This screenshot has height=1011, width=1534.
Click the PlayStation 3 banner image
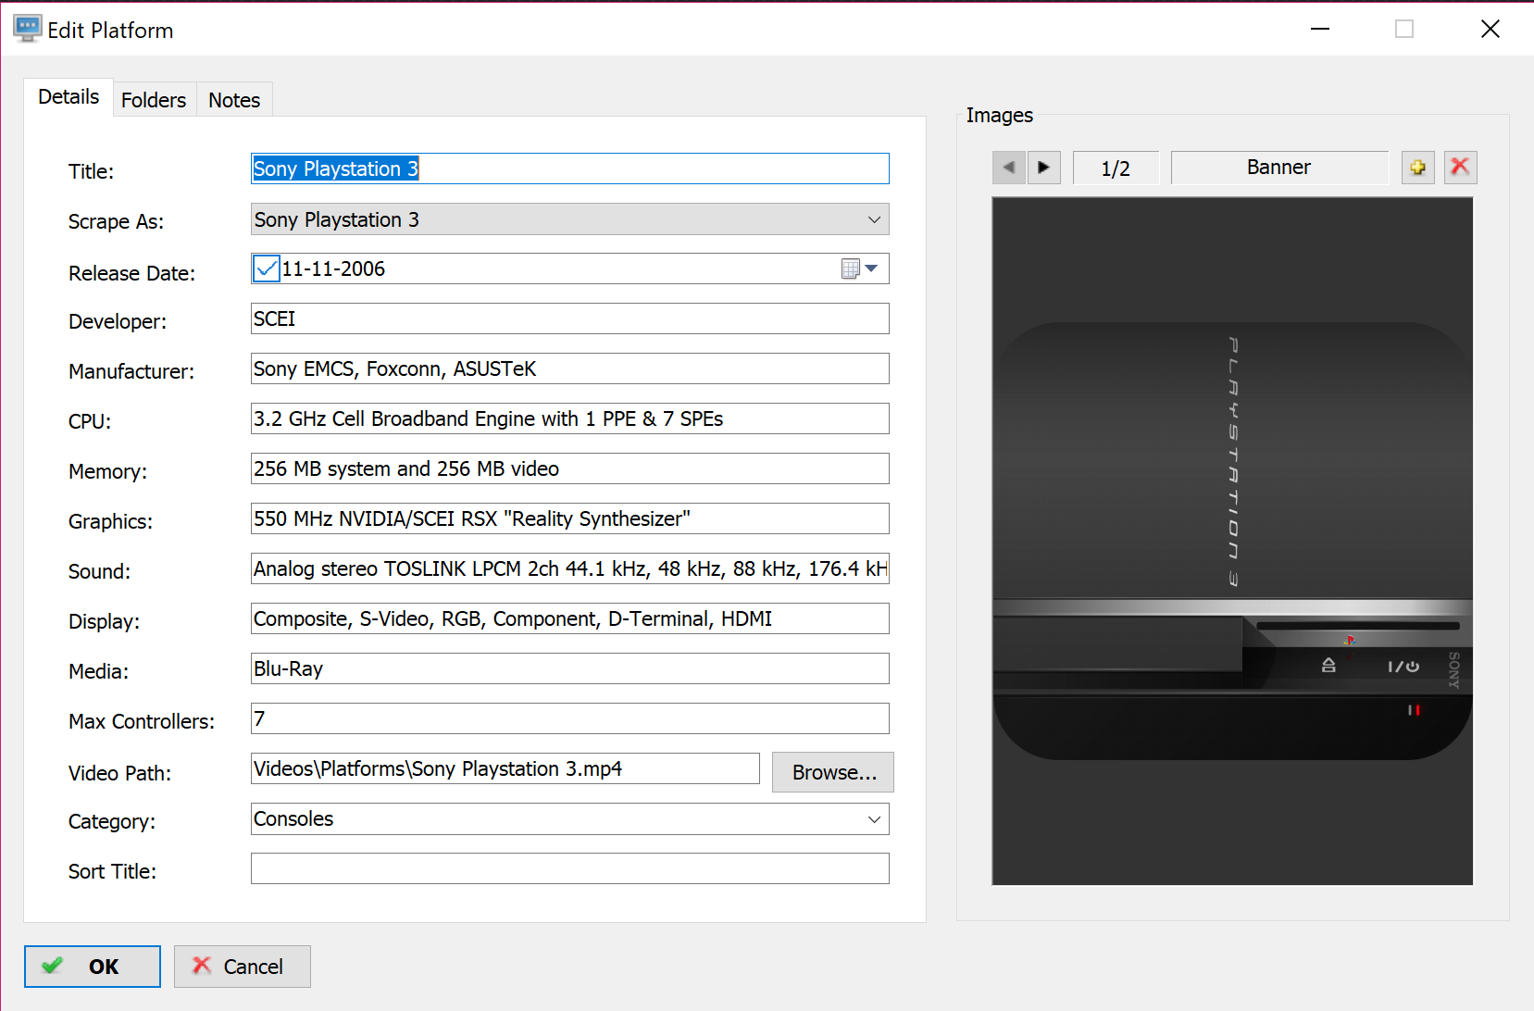pyautogui.click(x=1232, y=541)
